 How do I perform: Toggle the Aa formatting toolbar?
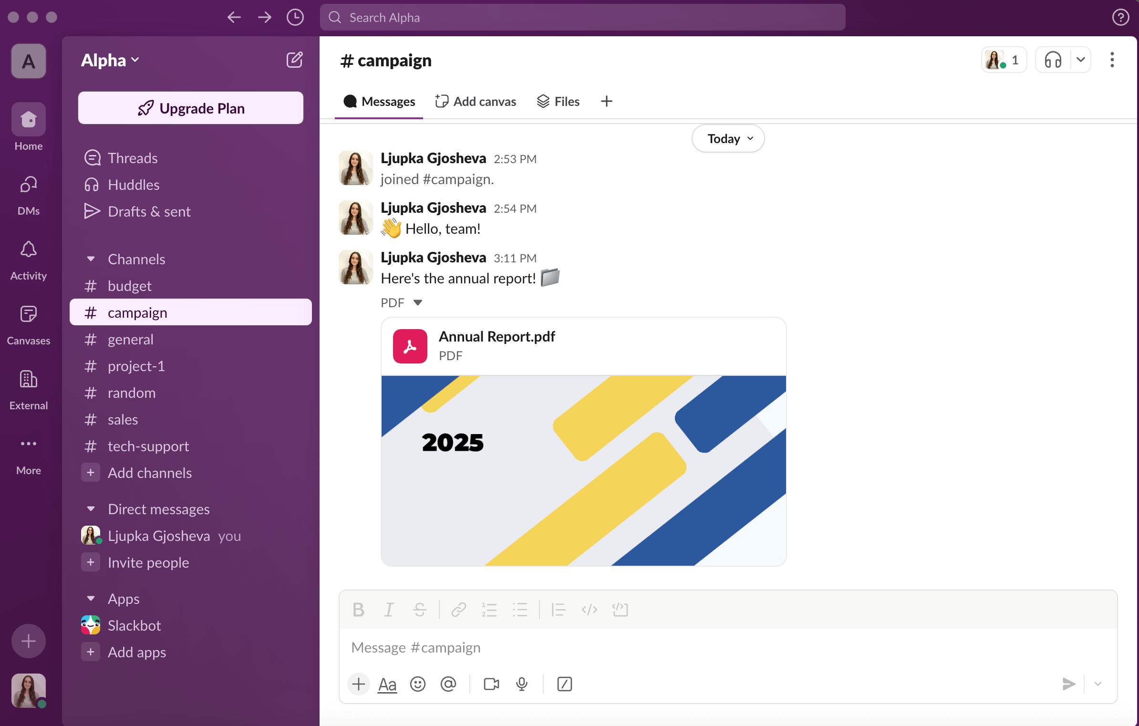(387, 685)
